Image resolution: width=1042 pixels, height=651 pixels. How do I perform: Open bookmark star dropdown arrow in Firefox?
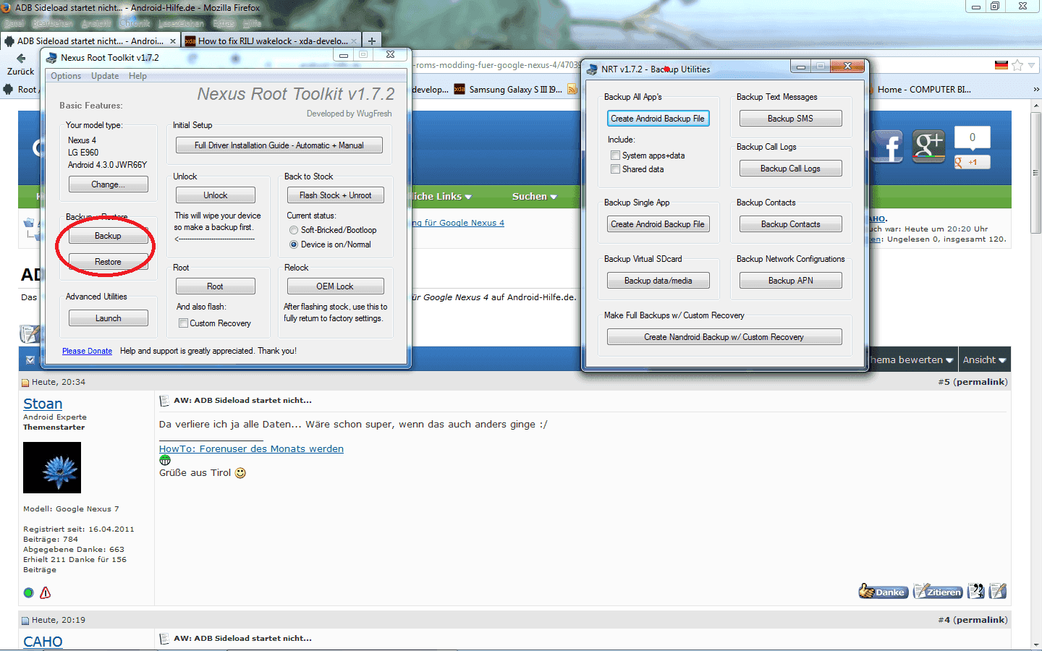click(1032, 65)
